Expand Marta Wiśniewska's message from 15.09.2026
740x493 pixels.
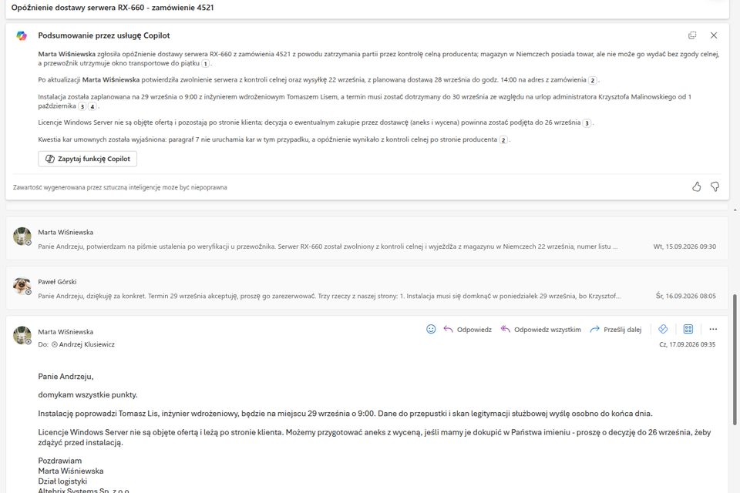pyautogui.click(x=367, y=239)
